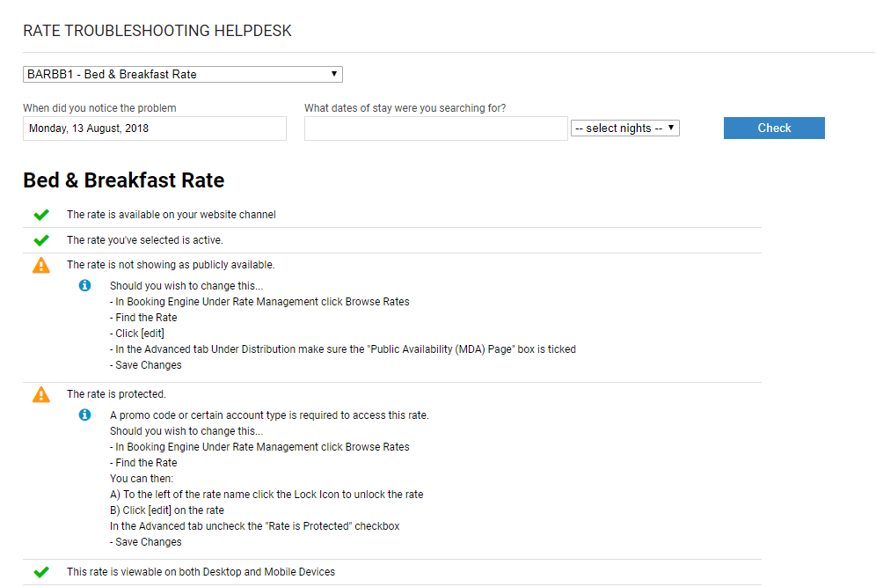Click 'B) Click [edit] on the rate' line

pyautogui.click(x=167, y=510)
